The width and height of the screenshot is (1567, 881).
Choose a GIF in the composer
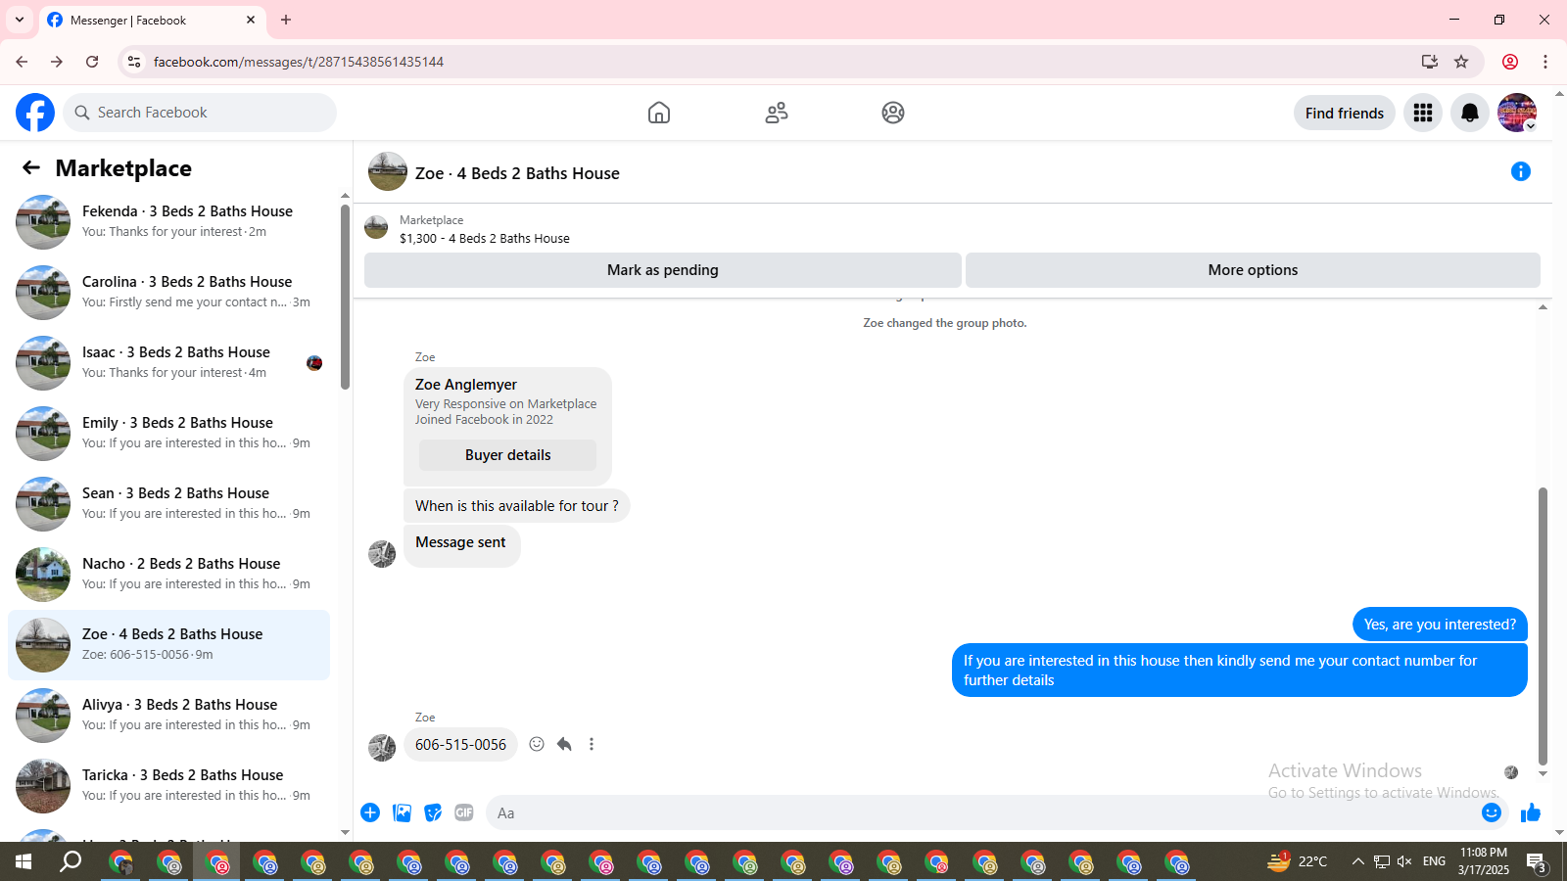pos(464,812)
